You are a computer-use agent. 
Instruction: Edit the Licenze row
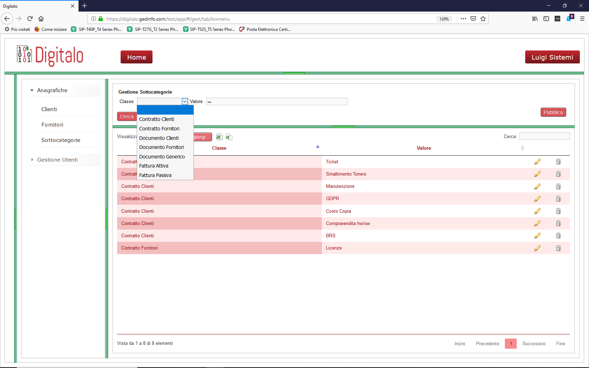point(537,248)
